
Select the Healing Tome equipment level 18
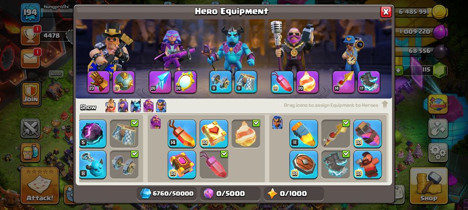(x=214, y=134)
